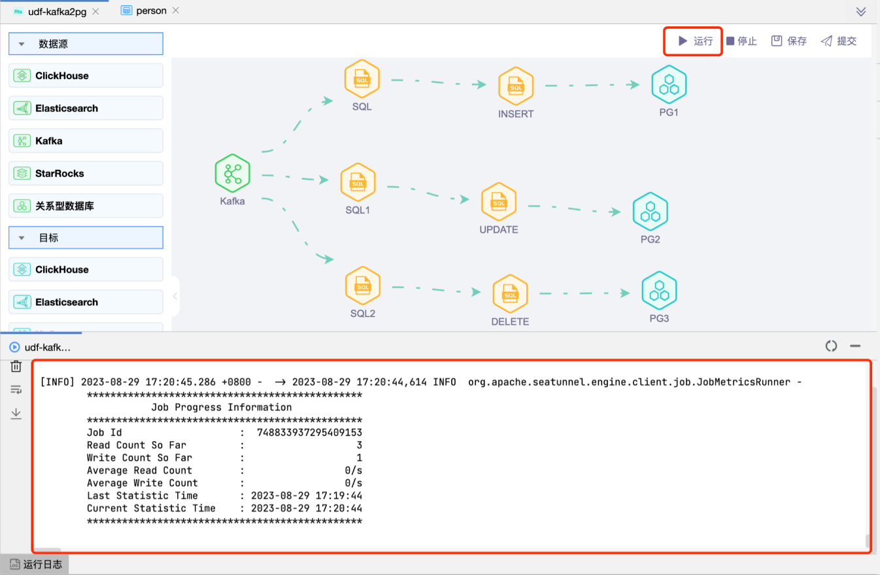Toggle log line wrap icon
Image resolution: width=880 pixels, height=575 pixels.
point(16,390)
